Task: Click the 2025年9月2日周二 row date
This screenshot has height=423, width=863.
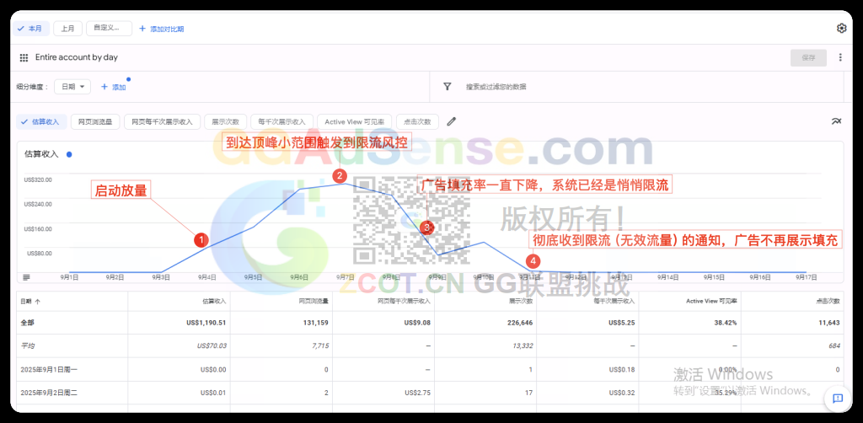Action: [x=49, y=393]
